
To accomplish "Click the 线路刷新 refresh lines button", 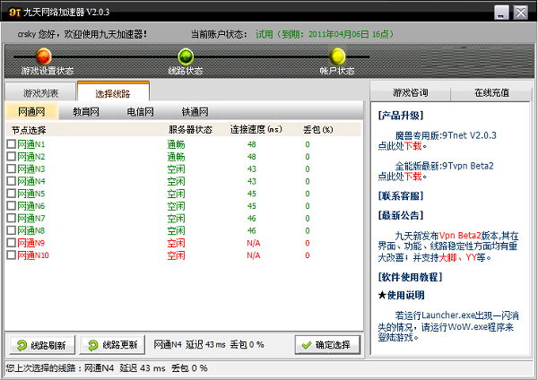I will (x=42, y=344).
